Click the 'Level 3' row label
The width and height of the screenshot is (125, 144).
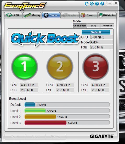click(15, 123)
